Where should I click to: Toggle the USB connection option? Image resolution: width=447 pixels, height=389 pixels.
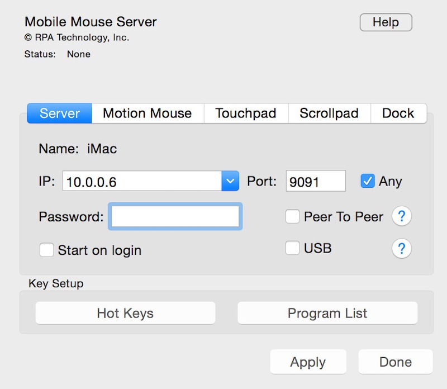click(293, 248)
